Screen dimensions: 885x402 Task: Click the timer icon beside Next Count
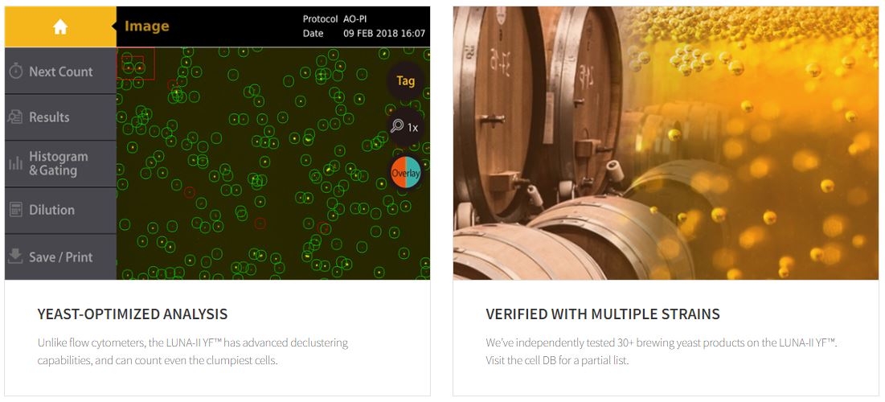click(x=16, y=72)
